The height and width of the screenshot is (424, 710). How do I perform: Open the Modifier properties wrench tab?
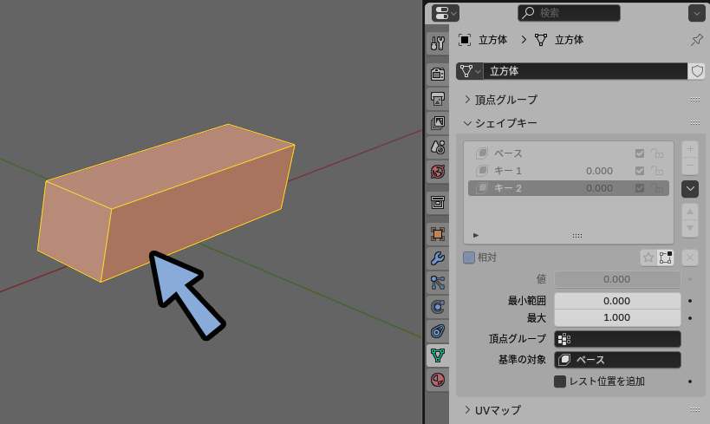point(438,258)
